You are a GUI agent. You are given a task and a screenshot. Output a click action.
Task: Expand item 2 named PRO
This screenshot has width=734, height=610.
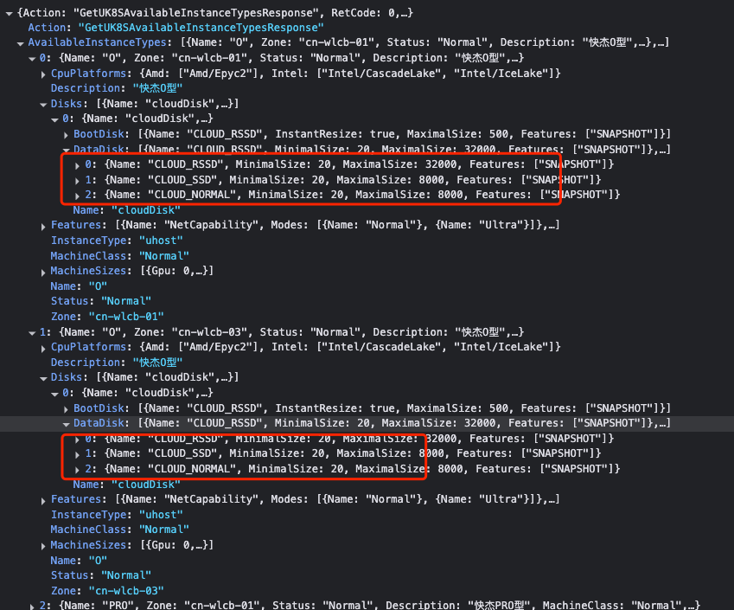[x=32, y=606]
